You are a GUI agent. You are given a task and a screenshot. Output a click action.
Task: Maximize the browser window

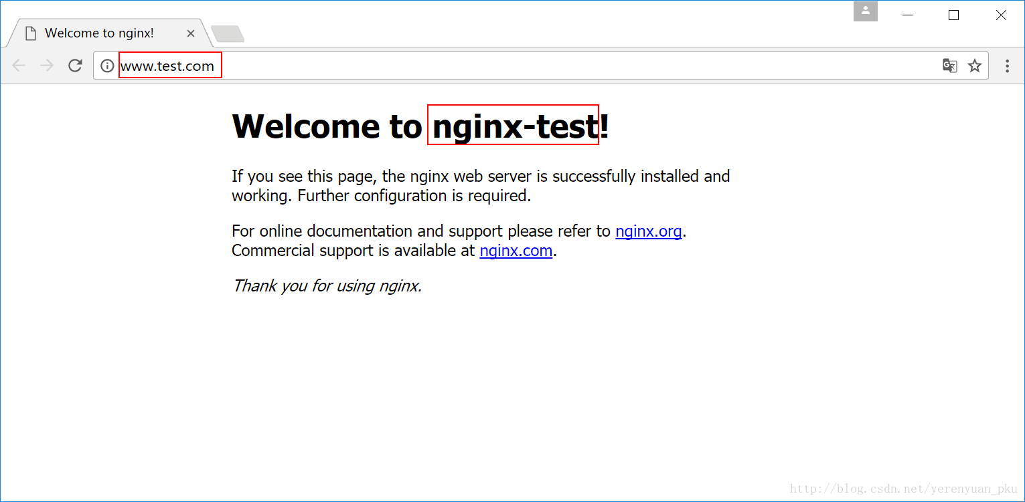click(x=954, y=15)
